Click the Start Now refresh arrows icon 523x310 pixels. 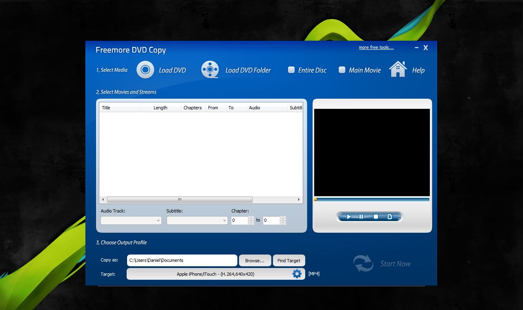coord(363,263)
